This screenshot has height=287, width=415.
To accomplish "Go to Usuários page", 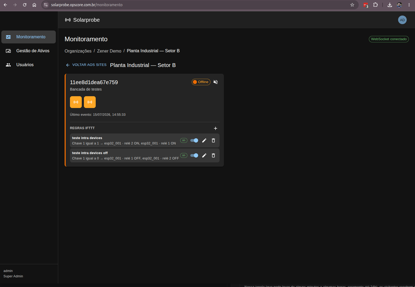I will (28, 65).
